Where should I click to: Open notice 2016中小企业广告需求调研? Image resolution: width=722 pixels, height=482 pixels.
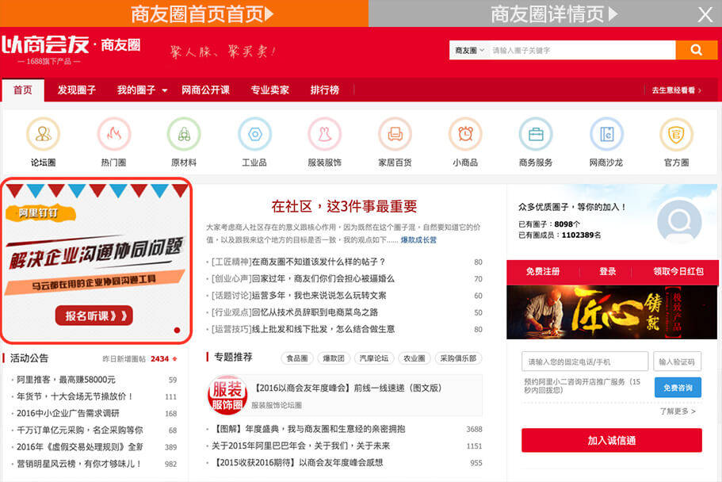[67, 413]
